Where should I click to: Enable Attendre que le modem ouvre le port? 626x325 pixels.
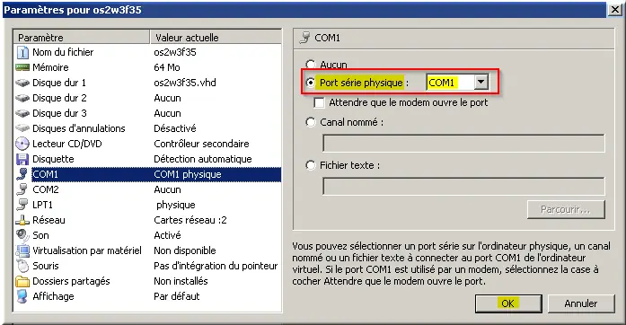tap(319, 102)
